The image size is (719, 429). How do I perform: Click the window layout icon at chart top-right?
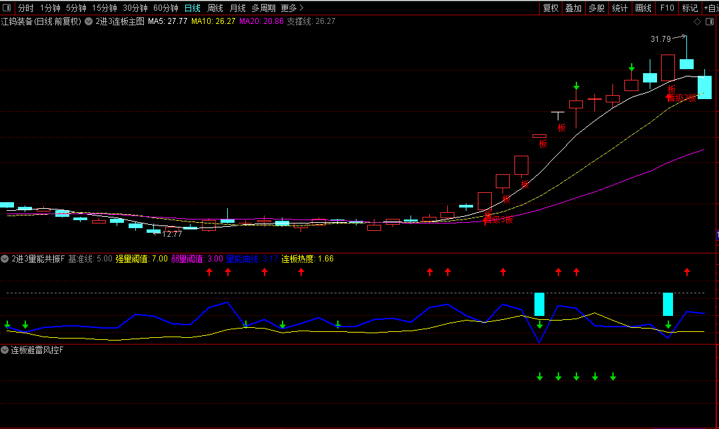[x=710, y=21]
